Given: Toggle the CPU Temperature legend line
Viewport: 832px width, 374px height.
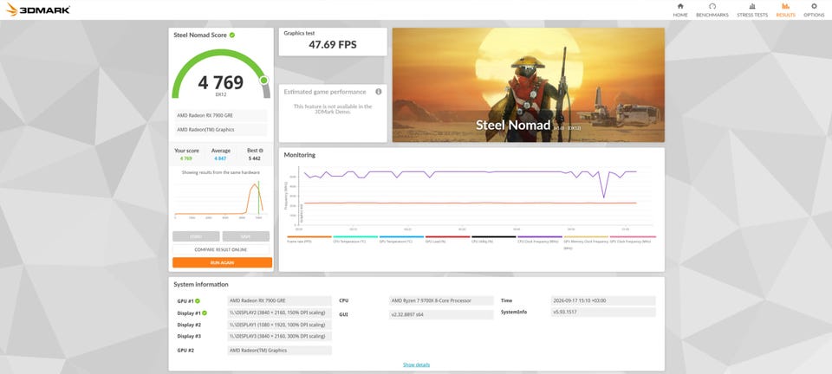Looking at the screenshot, I should (355, 239).
